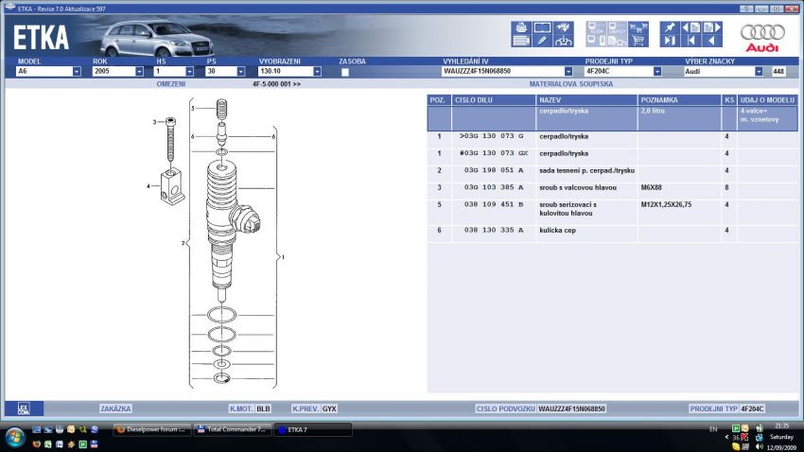Click the single back arrow icon

pyautogui.click(x=712, y=41)
